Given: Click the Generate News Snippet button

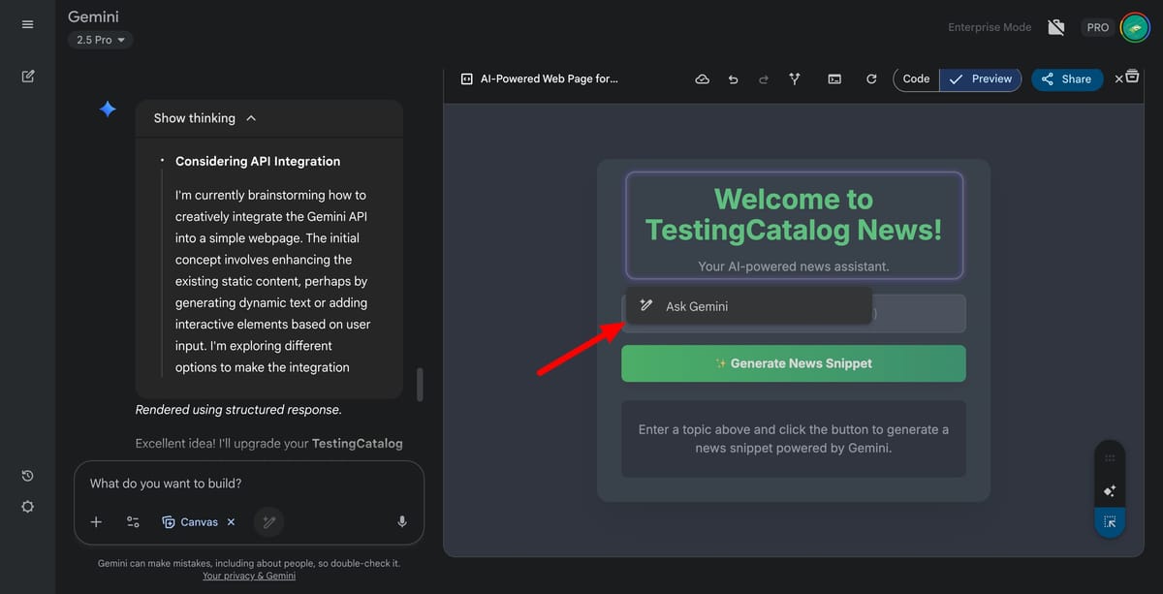Looking at the screenshot, I should (793, 363).
